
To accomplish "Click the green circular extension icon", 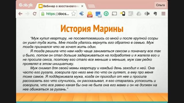I will pyautogui.click(x=106, y=14).
